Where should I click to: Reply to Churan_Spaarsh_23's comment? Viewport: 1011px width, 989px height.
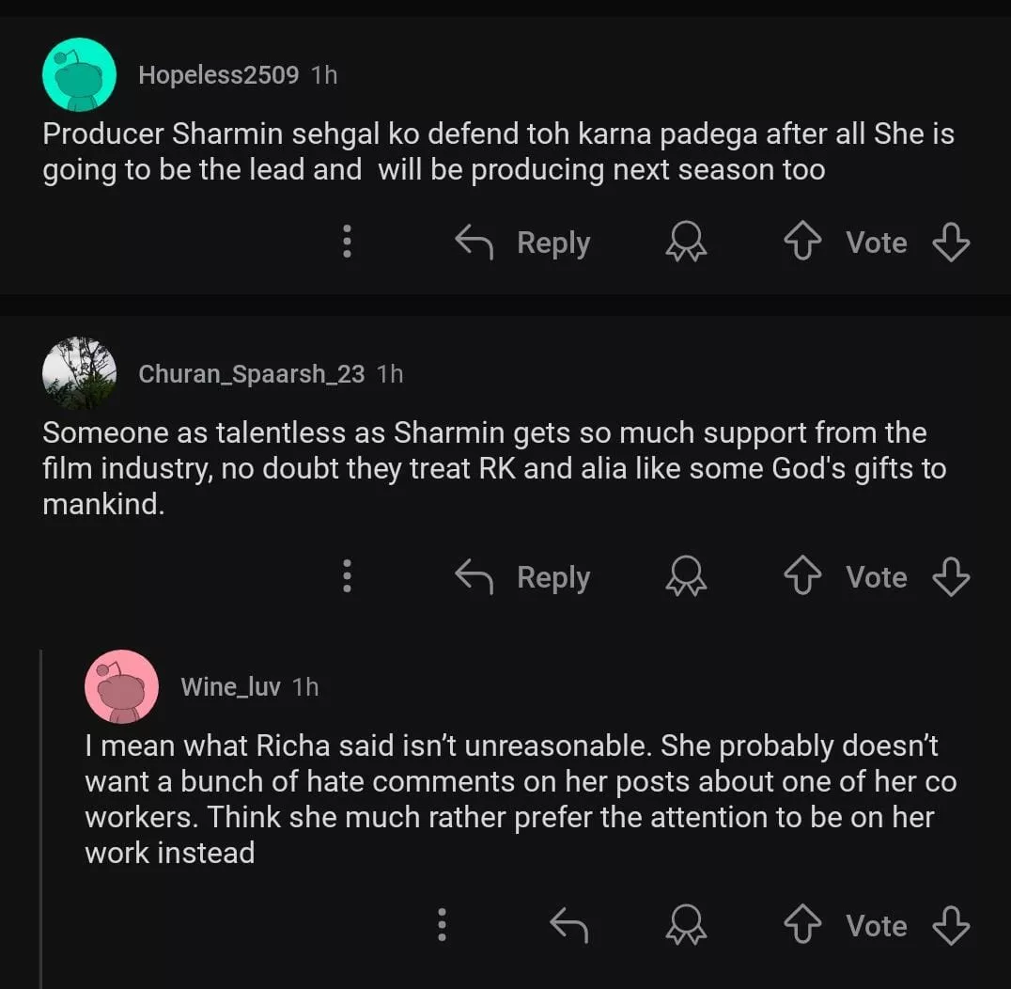523,577
